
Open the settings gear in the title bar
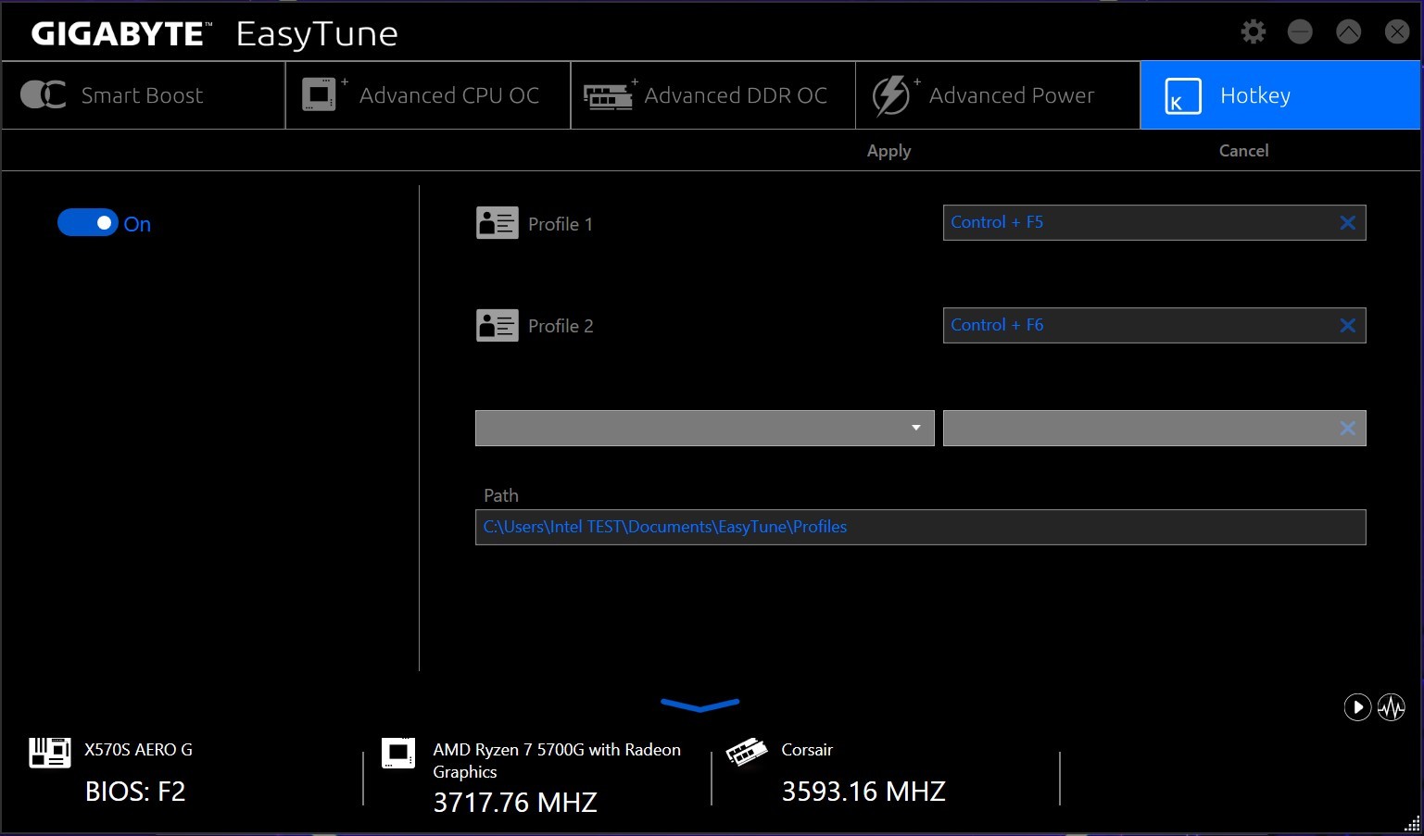[x=1253, y=31]
